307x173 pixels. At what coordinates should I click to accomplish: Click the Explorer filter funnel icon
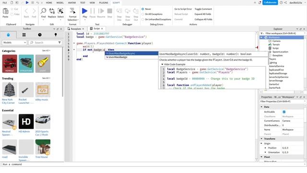[262, 33]
